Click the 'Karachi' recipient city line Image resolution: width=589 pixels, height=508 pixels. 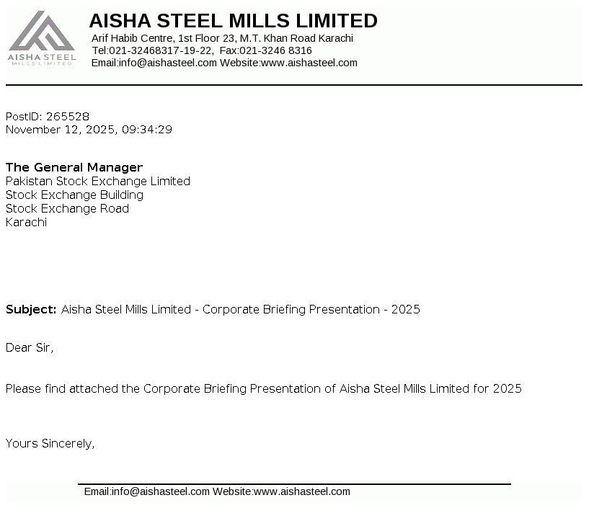(x=26, y=222)
